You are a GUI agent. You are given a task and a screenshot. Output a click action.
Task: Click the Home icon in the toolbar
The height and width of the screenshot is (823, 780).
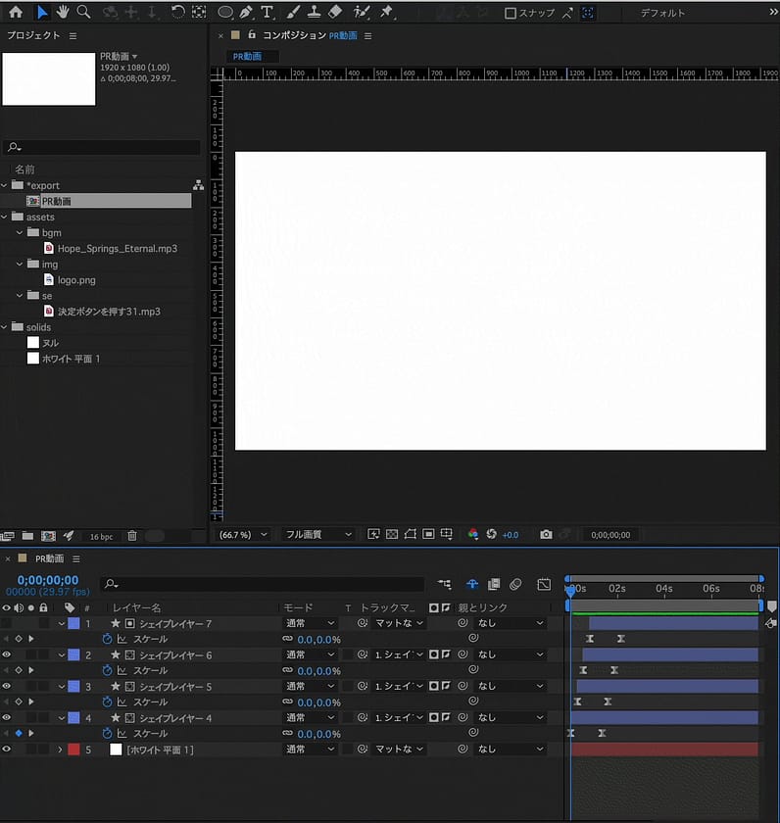point(16,13)
